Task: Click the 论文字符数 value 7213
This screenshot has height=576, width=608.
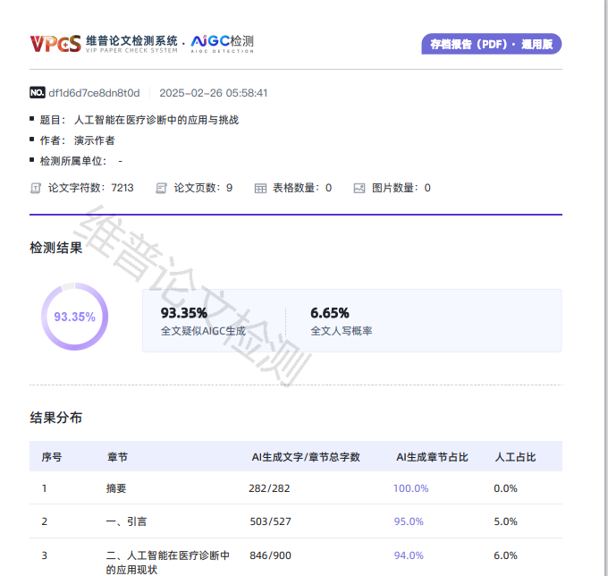Action: pos(122,188)
